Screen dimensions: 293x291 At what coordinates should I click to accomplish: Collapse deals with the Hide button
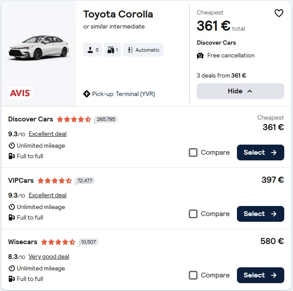(x=240, y=91)
